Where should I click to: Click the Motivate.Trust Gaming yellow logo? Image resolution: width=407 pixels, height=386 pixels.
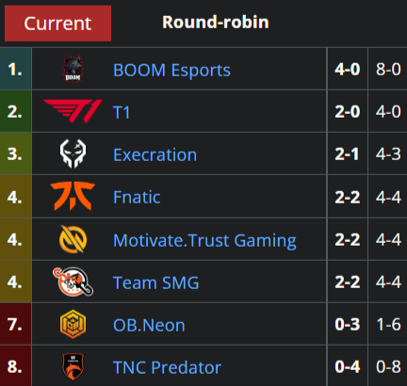tap(73, 239)
